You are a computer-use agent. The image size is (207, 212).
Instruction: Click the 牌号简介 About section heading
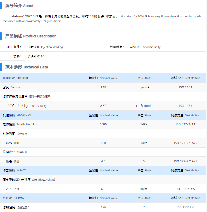(x=19, y=6)
